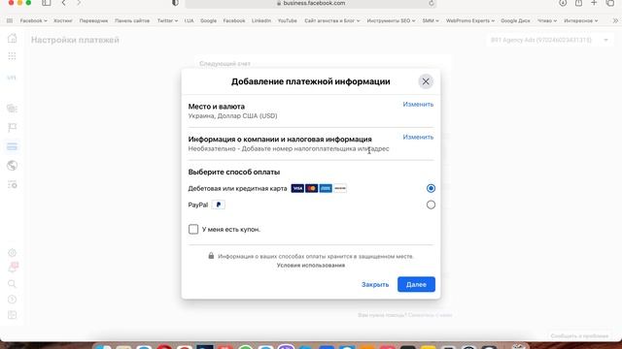This screenshot has height=349, width=622.
Task: Open the all-tools grid icon in sidebar
Action: click(13, 56)
